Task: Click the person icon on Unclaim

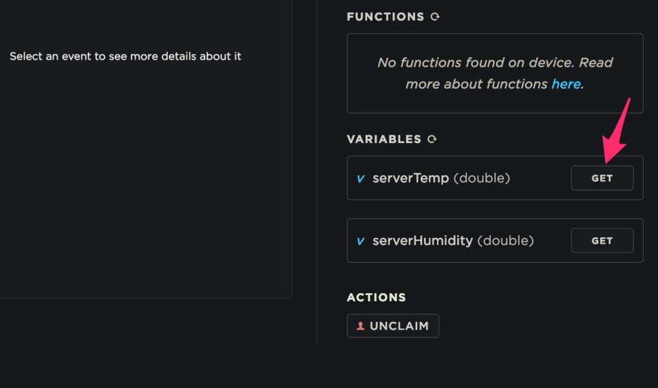Action: [360, 326]
